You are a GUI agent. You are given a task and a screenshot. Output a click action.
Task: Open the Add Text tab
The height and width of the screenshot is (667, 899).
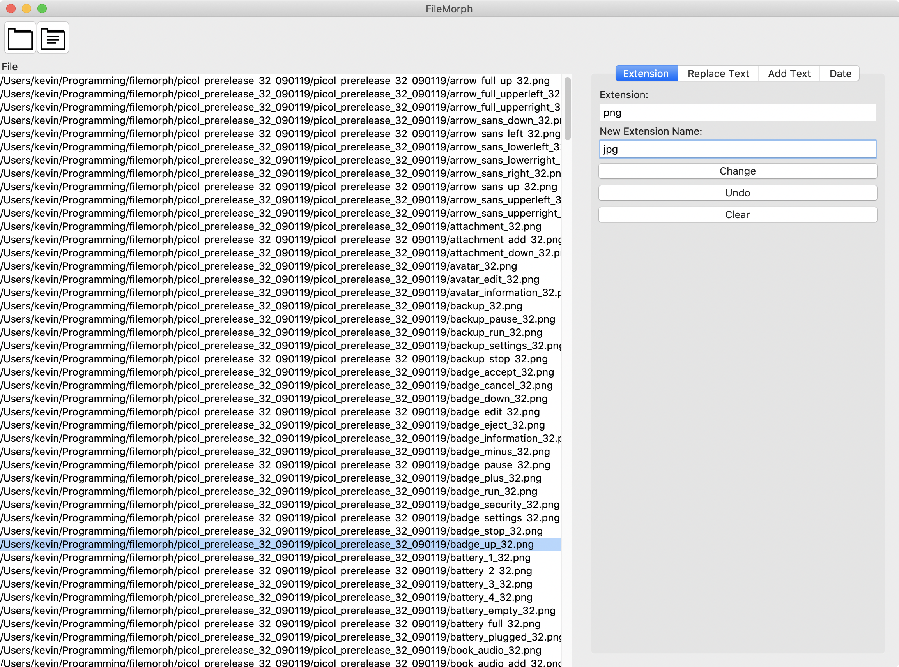[x=789, y=74]
